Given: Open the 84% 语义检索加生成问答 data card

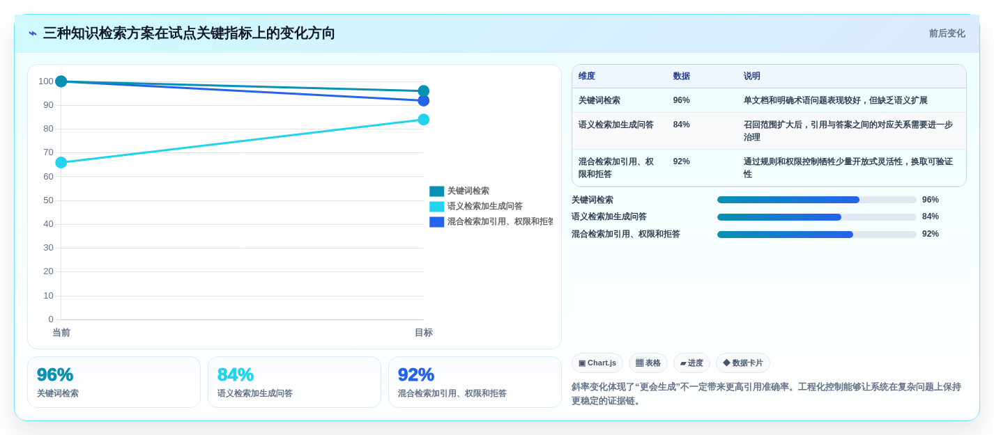Looking at the screenshot, I should 294,382.
